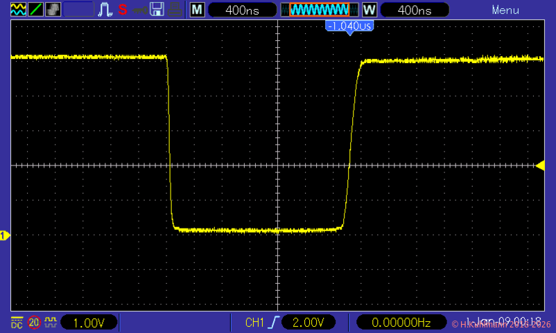Click the dual sine waveform icon
The height and width of the screenshot is (333, 556).
coord(19,10)
